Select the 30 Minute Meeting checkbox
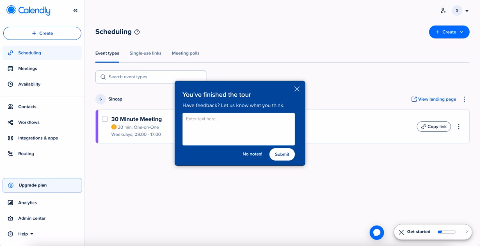 (x=105, y=119)
